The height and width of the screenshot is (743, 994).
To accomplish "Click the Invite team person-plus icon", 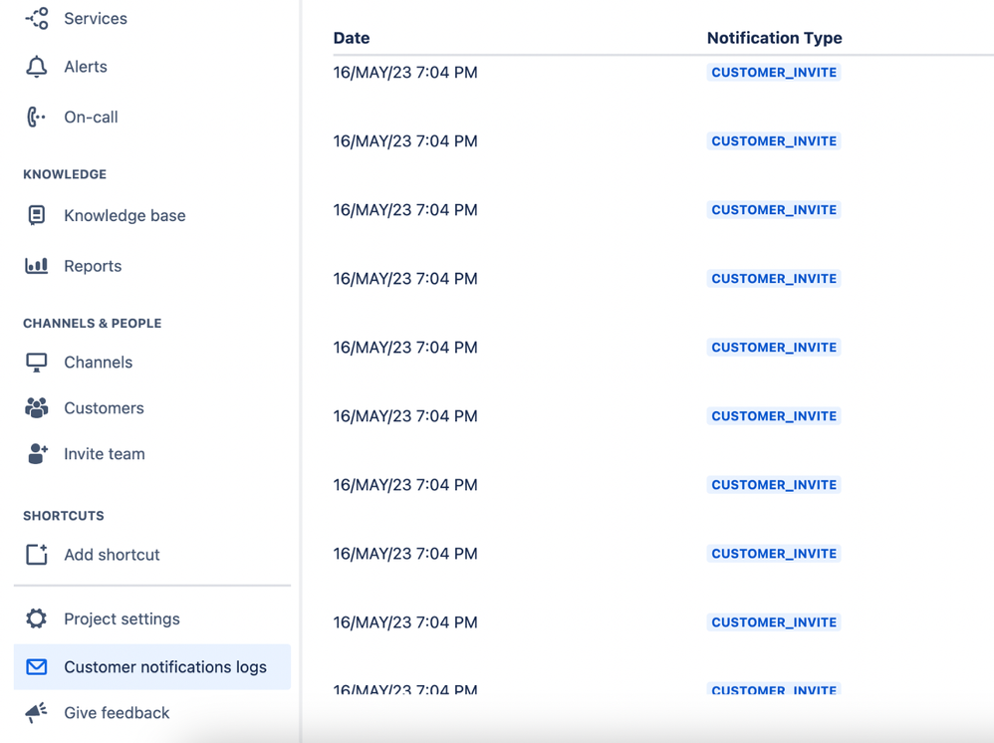I will click(x=36, y=453).
